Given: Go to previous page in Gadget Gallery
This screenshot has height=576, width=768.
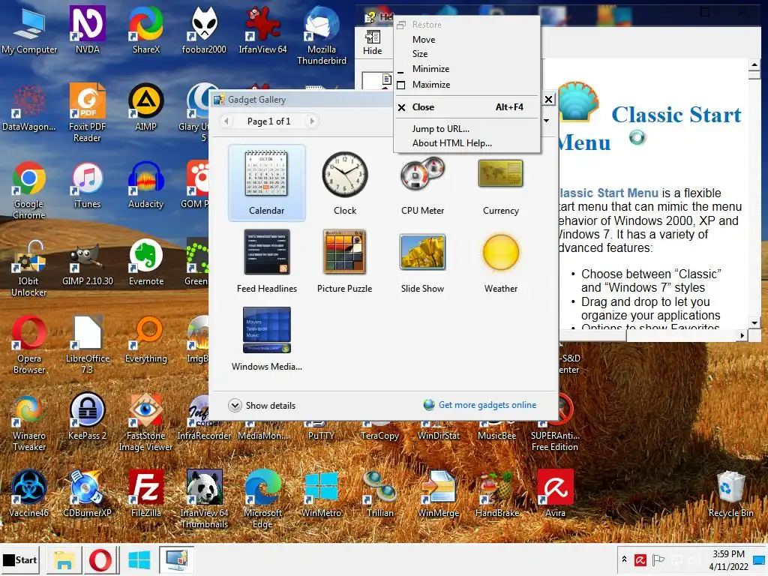Looking at the screenshot, I should click(226, 121).
